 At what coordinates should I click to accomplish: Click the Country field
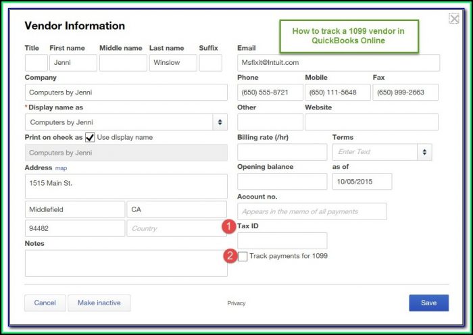pyautogui.click(x=177, y=228)
